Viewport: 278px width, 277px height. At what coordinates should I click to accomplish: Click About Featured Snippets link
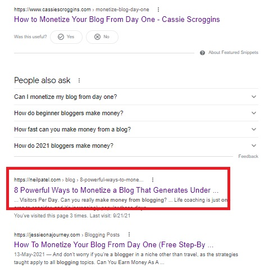233,52
